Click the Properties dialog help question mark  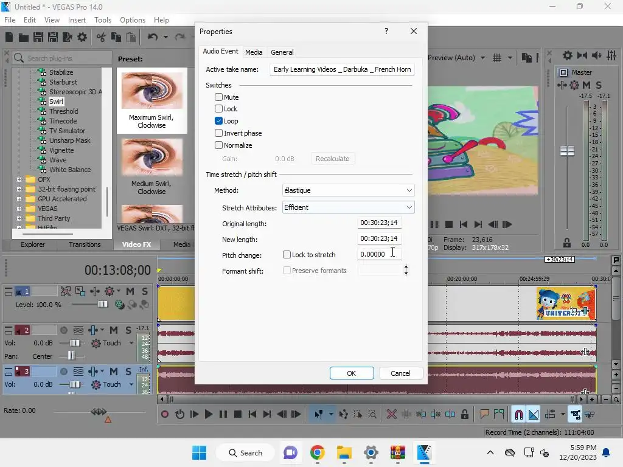[x=386, y=31]
